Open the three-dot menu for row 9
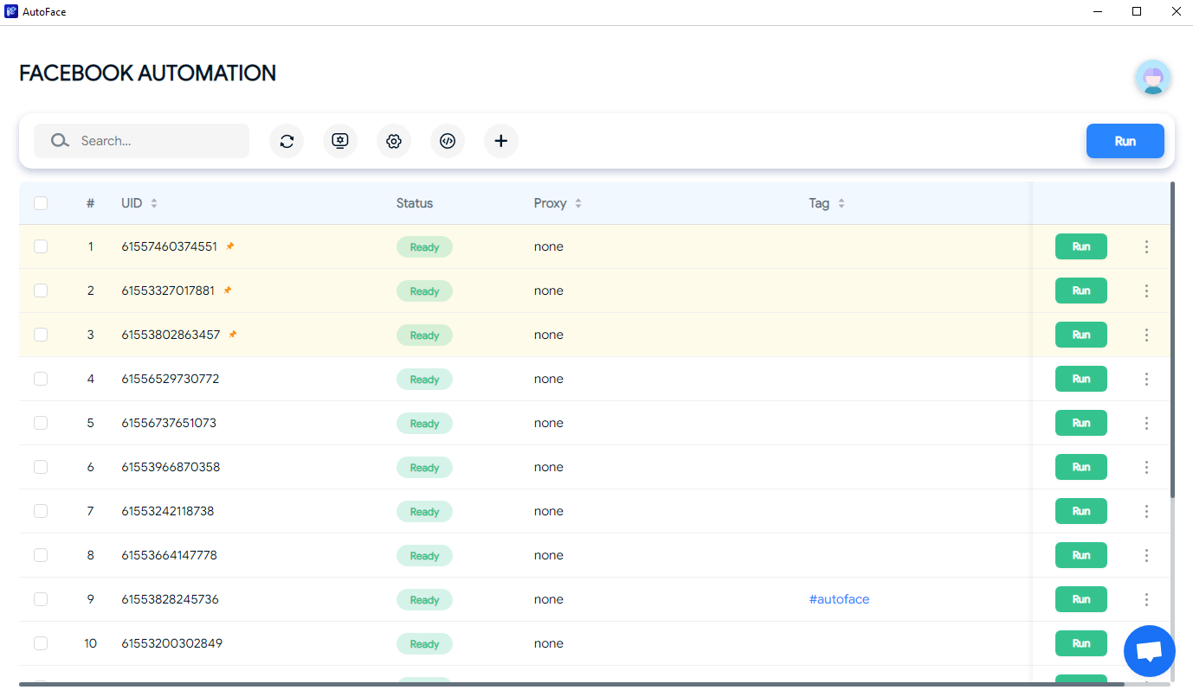This screenshot has width=1193, height=690. tap(1147, 599)
